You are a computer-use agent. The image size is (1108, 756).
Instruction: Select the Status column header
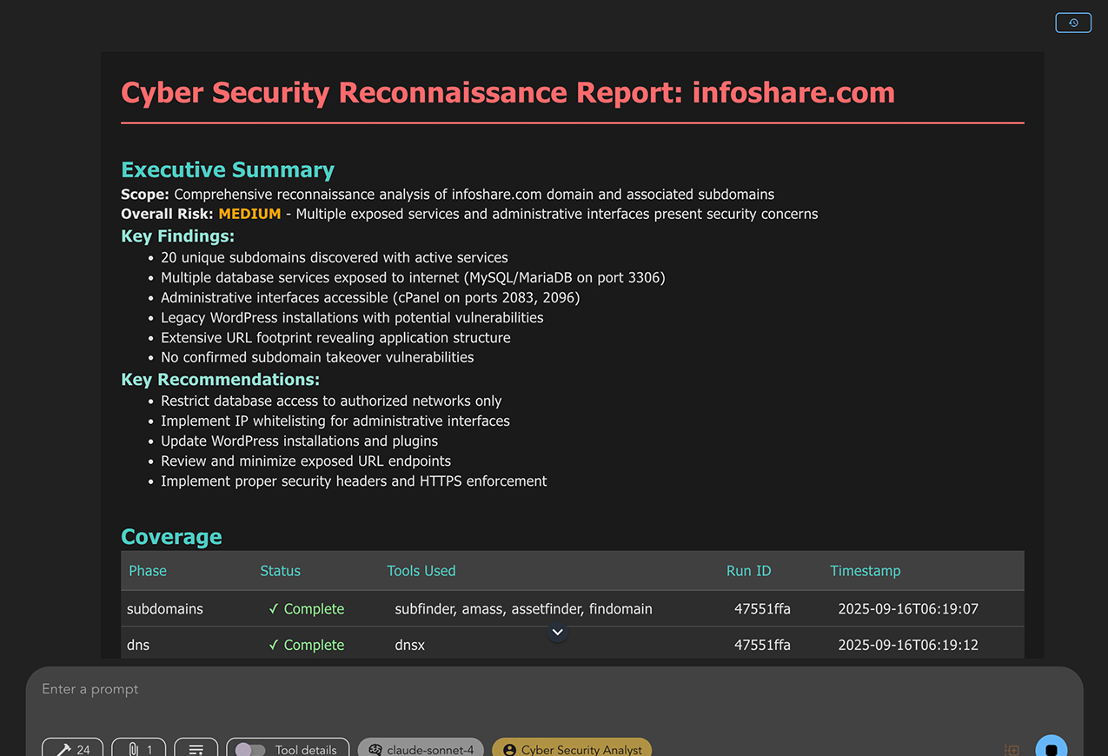tap(280, 571)
